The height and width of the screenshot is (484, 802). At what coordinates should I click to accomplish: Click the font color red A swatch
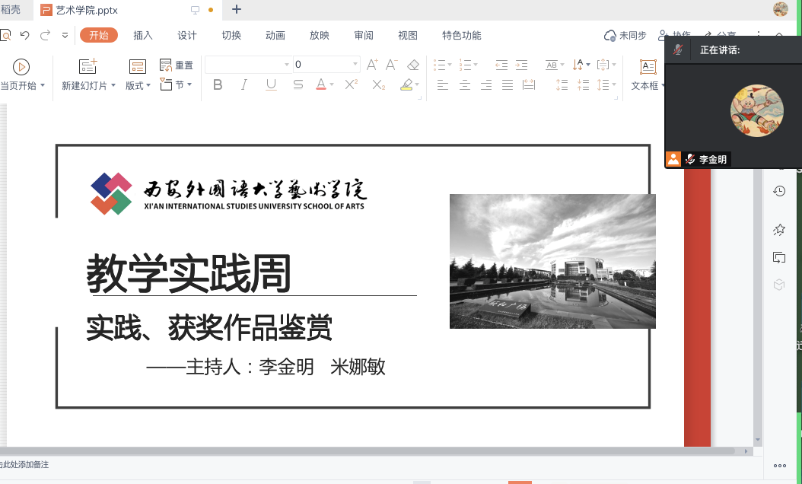320,84
